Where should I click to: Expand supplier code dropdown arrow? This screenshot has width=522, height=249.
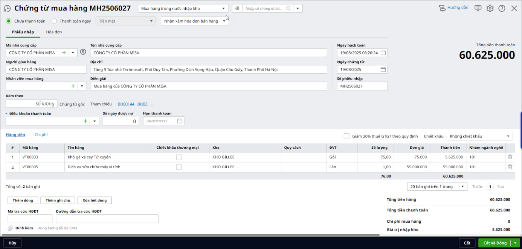pyautogui.click(x=73, y=53)
